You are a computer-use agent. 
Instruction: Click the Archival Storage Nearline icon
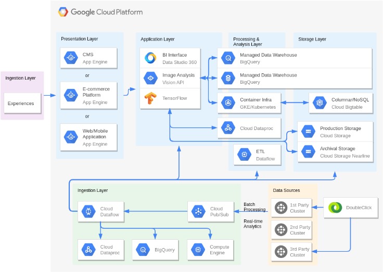coord(308,152)
